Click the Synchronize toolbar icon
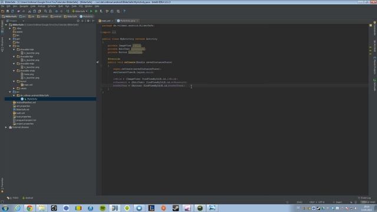The width and height of the screenshot is (377, 212). click(12, 11)
